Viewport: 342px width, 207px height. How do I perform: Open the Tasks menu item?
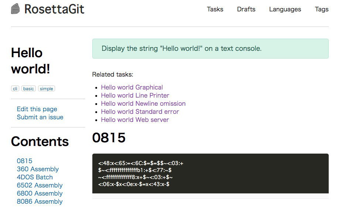(215, 9)
